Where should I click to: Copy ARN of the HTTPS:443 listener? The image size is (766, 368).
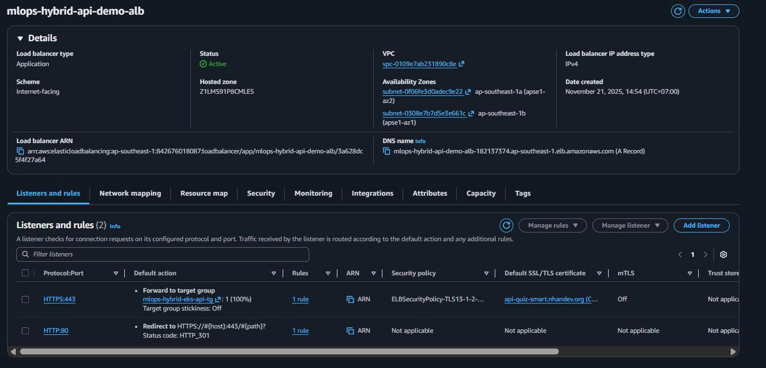[350, 299]
